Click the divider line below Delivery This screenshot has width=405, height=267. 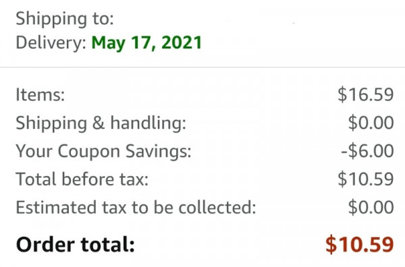click(x=202, y=67)
